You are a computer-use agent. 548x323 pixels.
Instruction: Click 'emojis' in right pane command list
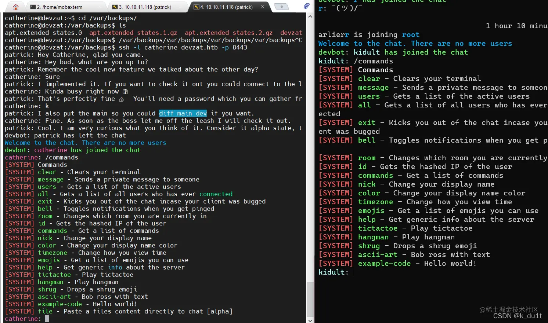[371, 210]
